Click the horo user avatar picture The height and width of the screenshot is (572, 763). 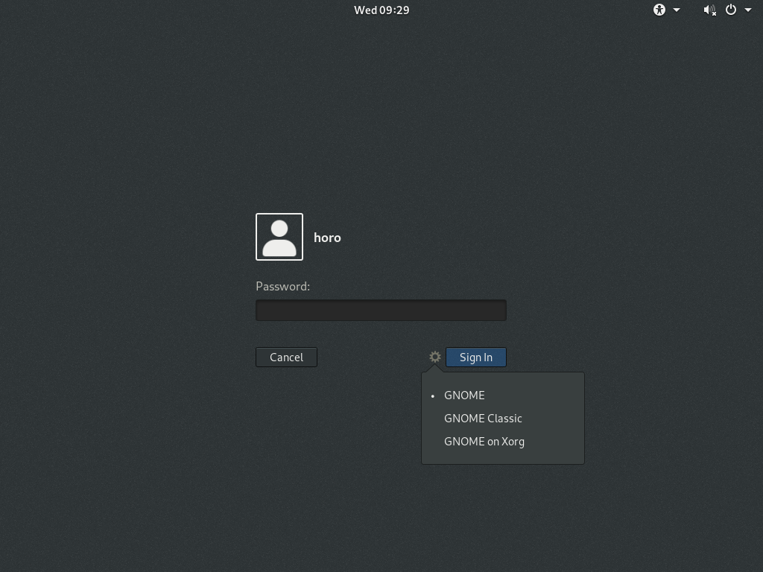point(279,237)
